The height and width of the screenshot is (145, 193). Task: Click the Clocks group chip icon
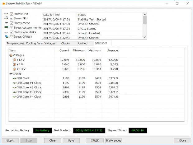[x=11, y=74]
